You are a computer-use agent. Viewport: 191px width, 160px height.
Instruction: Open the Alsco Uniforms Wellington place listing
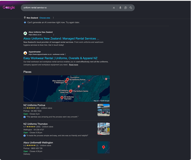pos(38,142)
